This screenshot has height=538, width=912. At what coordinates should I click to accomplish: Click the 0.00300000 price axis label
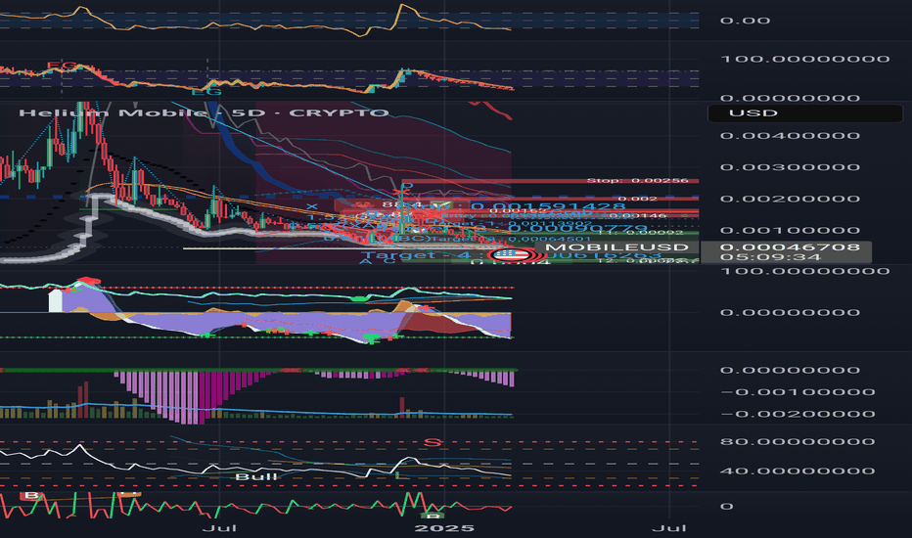pyautogui.click(x=790, y=167)
